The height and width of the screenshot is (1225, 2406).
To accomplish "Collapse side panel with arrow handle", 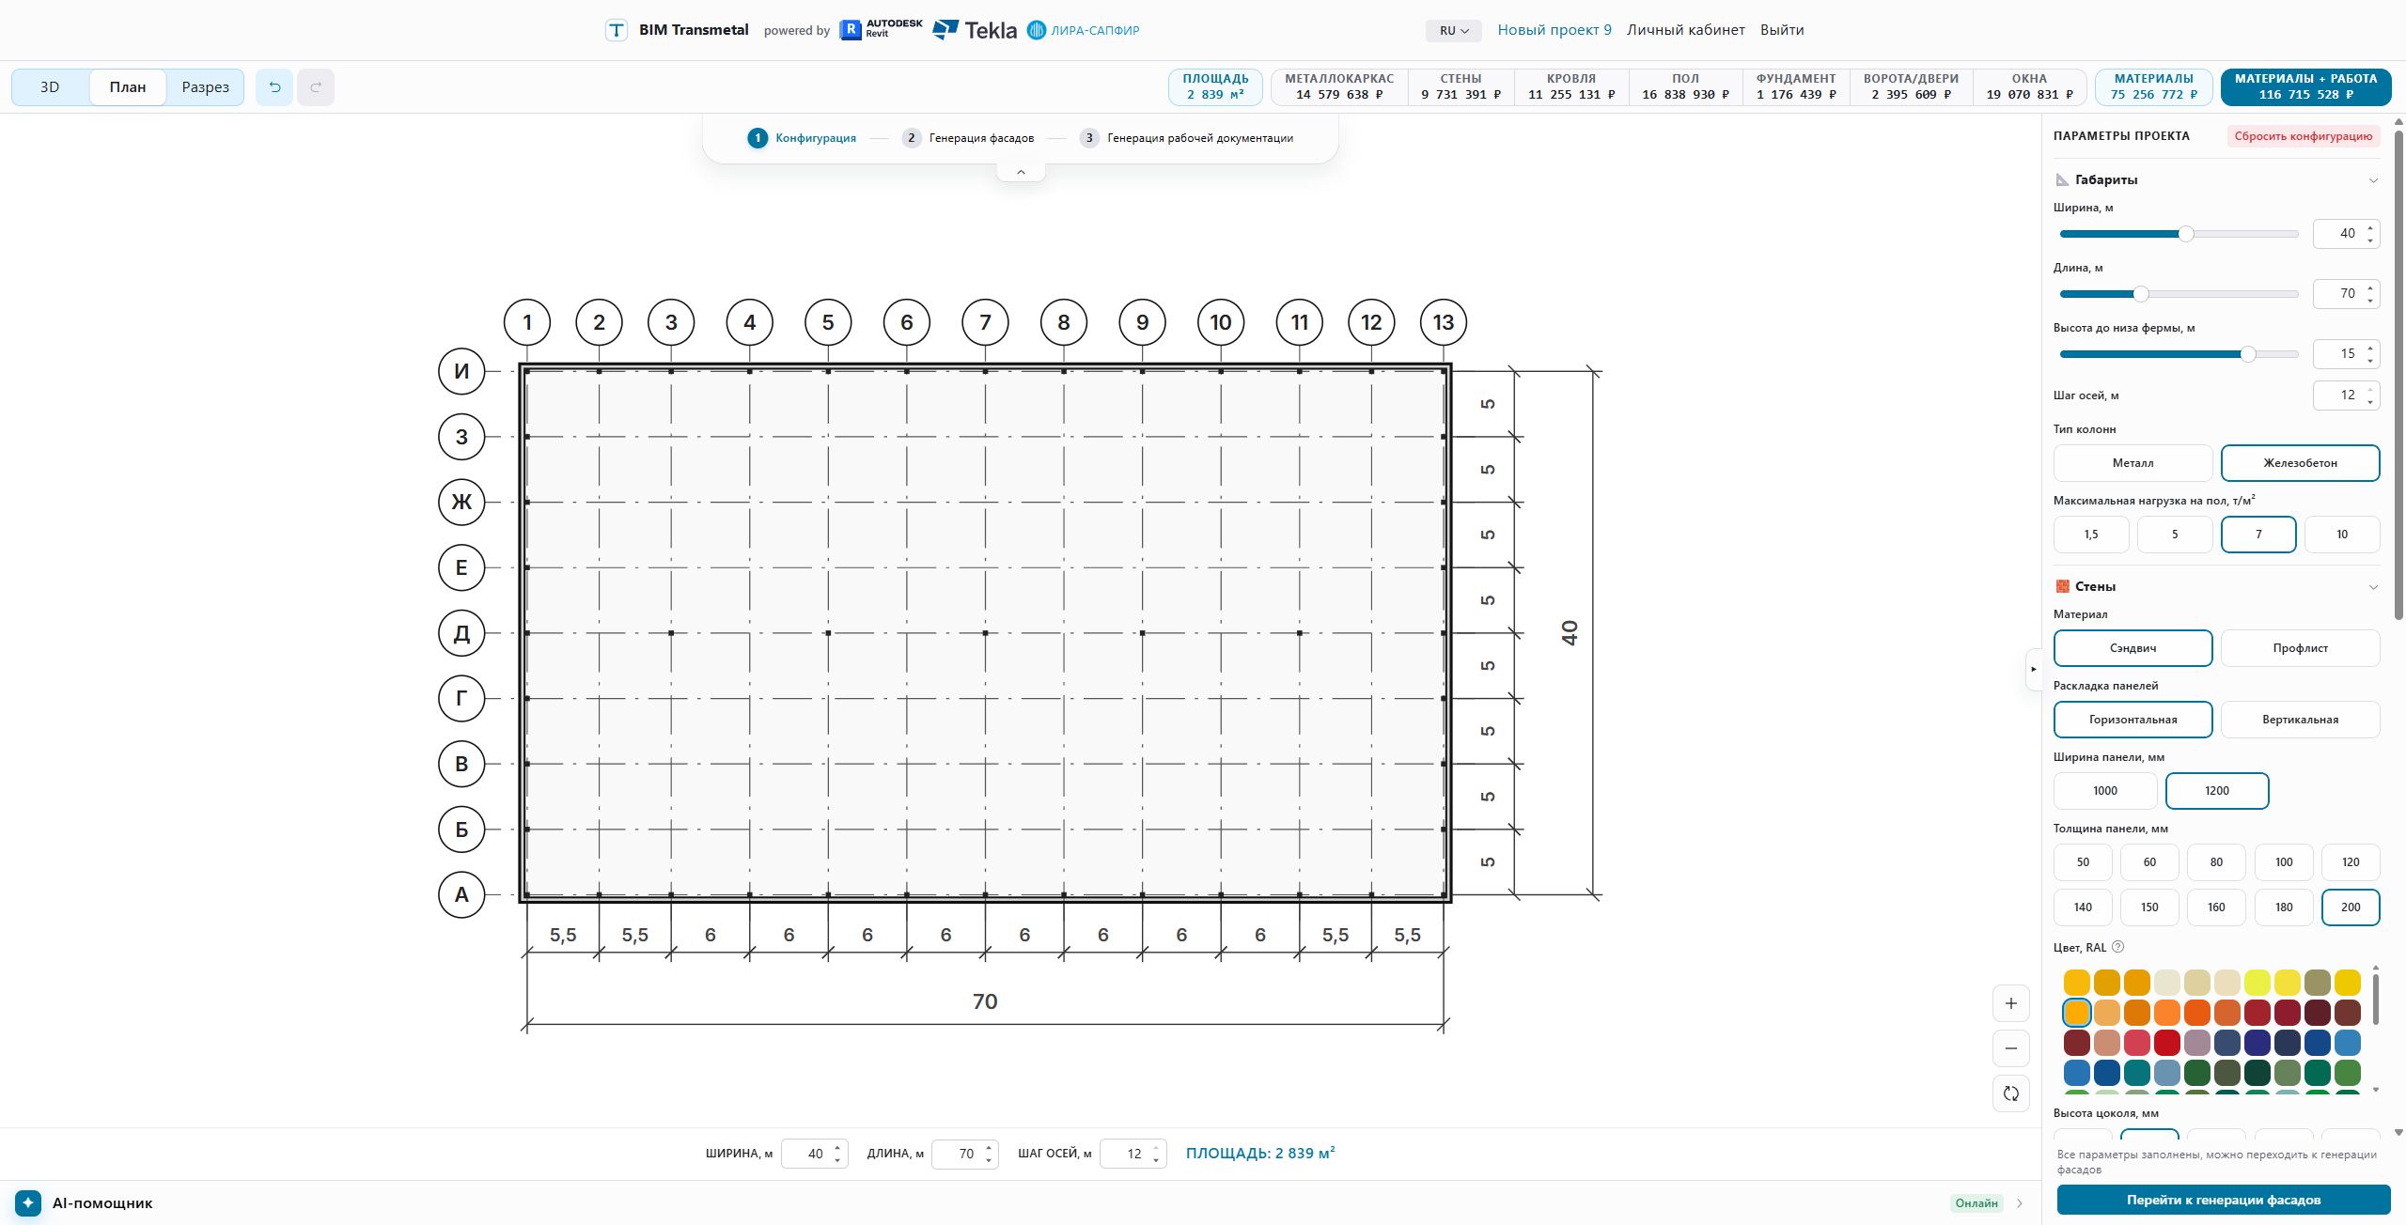I will (2033, 669).
